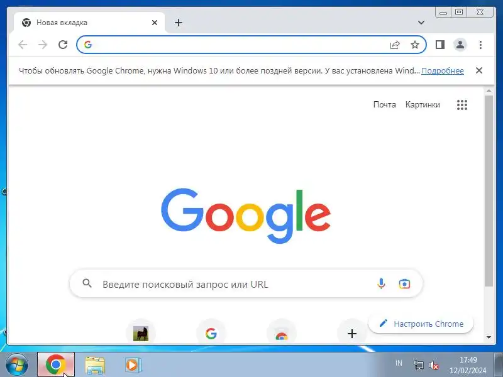Open the Google shortcut tile
This screenshot has height=377, width=503.
211,334
